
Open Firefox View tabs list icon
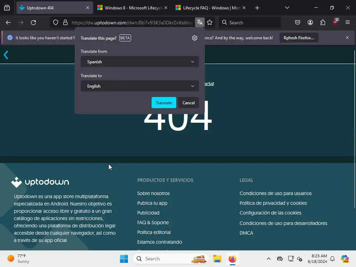7,8
